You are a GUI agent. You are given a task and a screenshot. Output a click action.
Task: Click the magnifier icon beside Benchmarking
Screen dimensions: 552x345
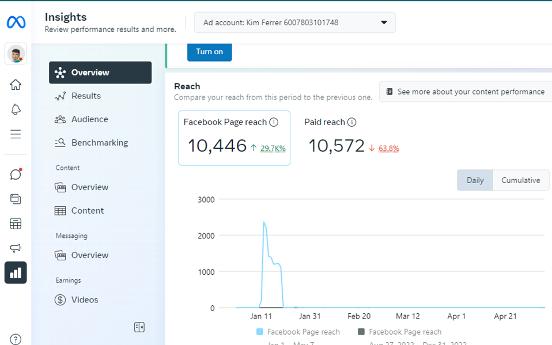pyautogui.click(x=60, y=143)
